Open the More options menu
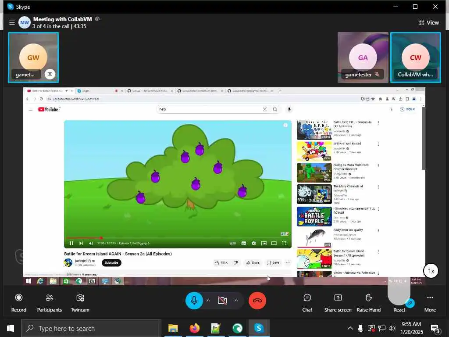449x337 pixels. [x=430, y=303]
